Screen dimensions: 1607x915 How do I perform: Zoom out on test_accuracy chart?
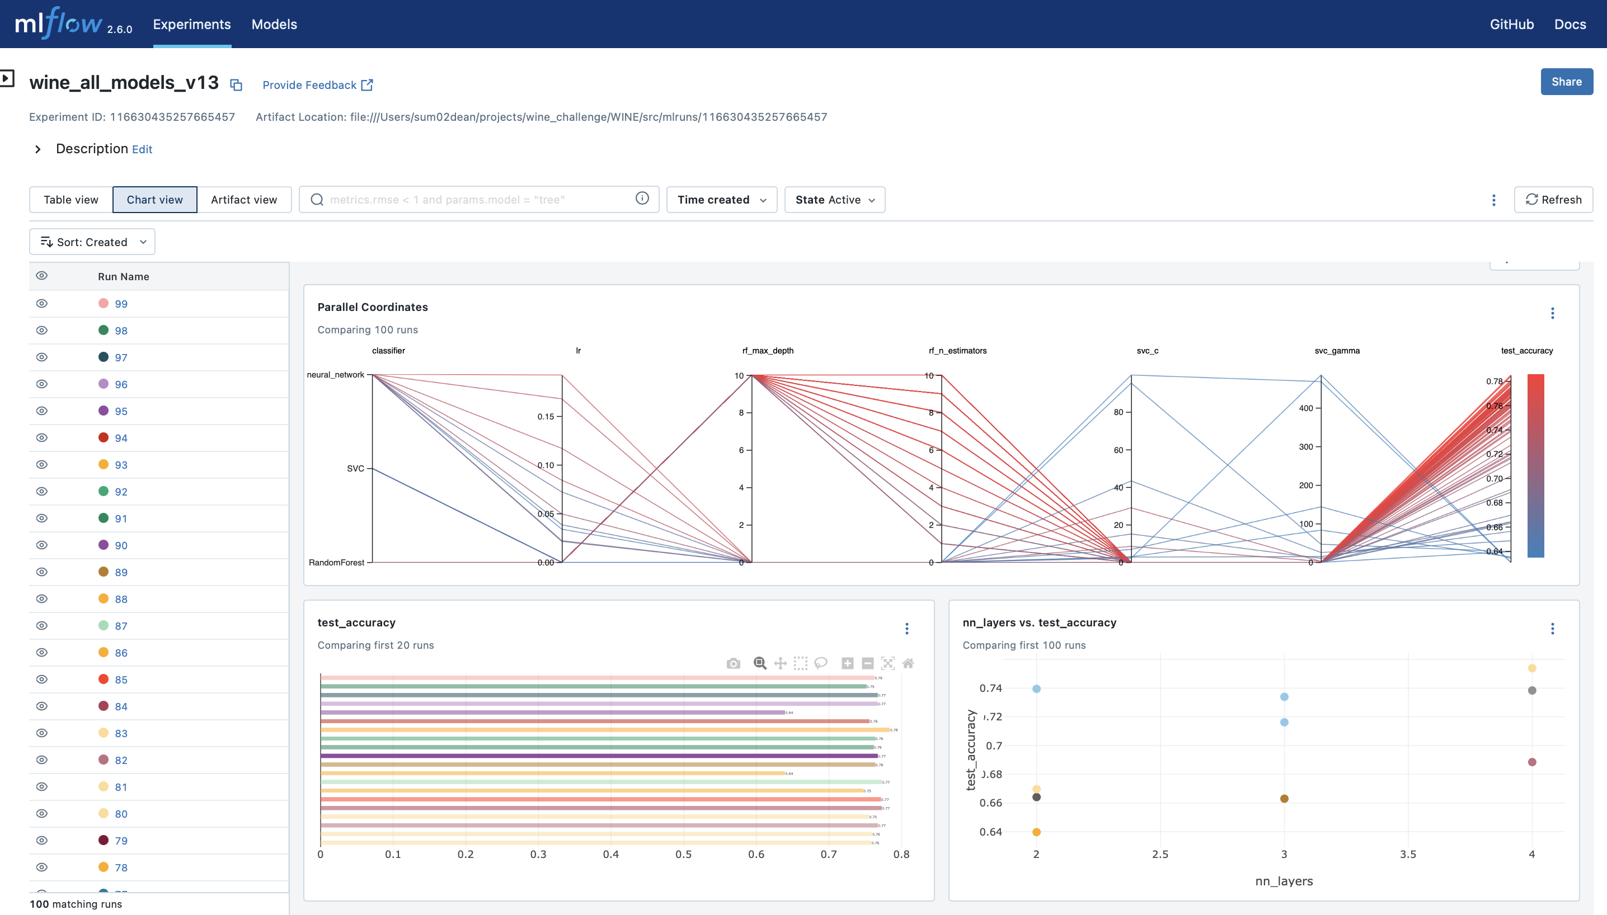coord(868,663)
